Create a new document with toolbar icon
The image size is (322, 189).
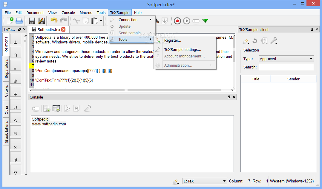10,21
